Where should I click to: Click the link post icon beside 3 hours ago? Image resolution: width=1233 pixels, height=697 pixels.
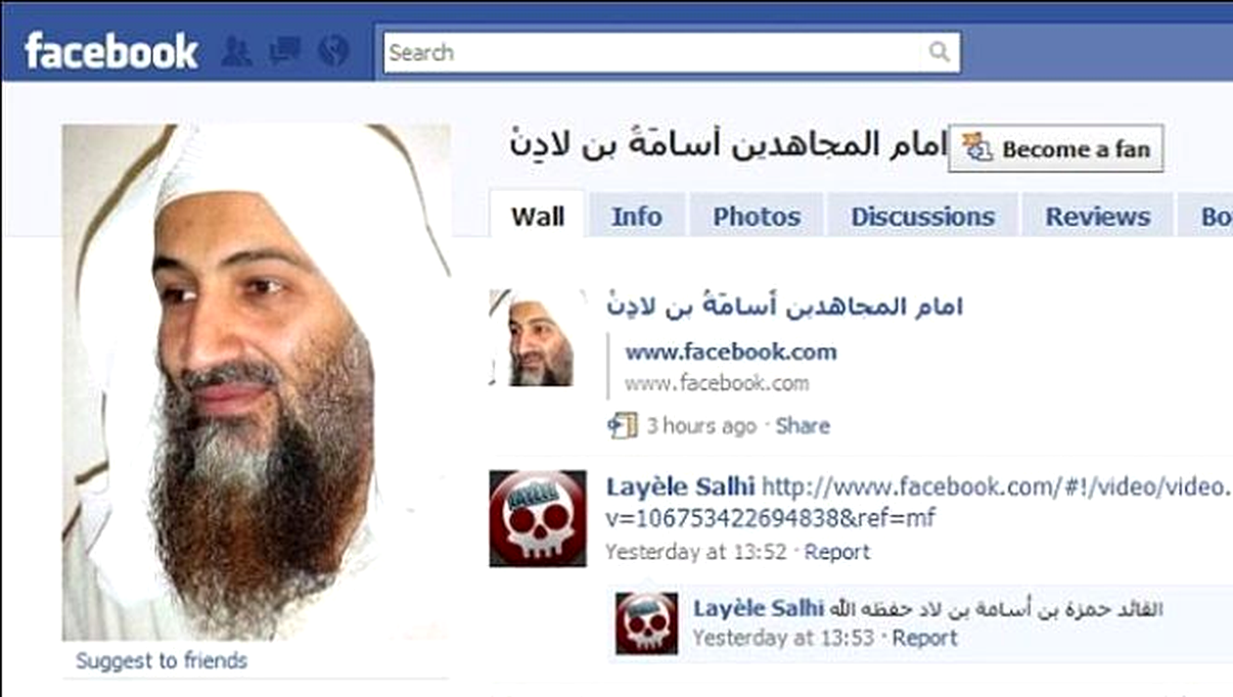(x=621, y=425)
